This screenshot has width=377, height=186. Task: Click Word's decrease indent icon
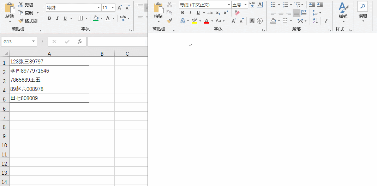point(312,4)
